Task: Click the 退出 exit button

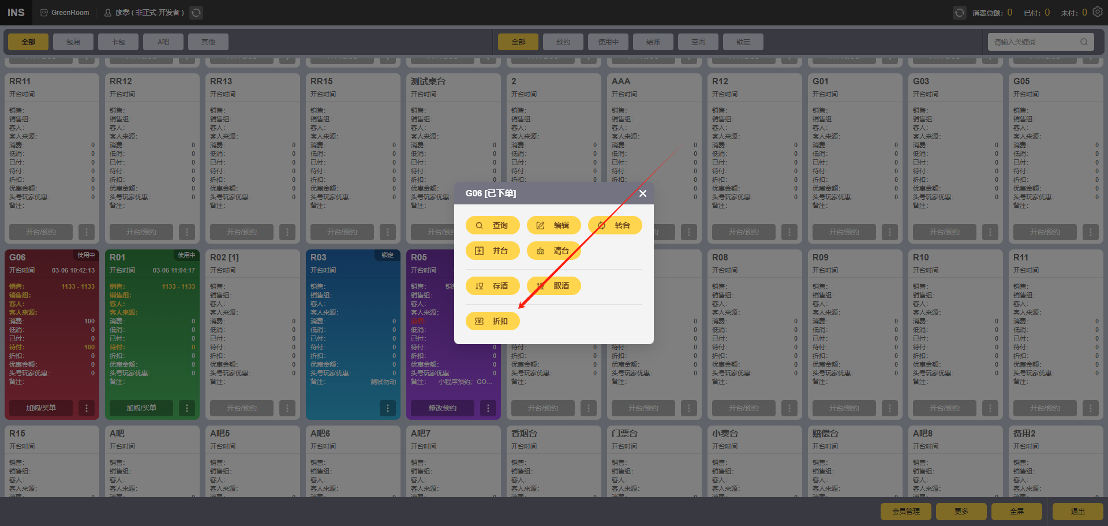Action: tap(1078, 512)
